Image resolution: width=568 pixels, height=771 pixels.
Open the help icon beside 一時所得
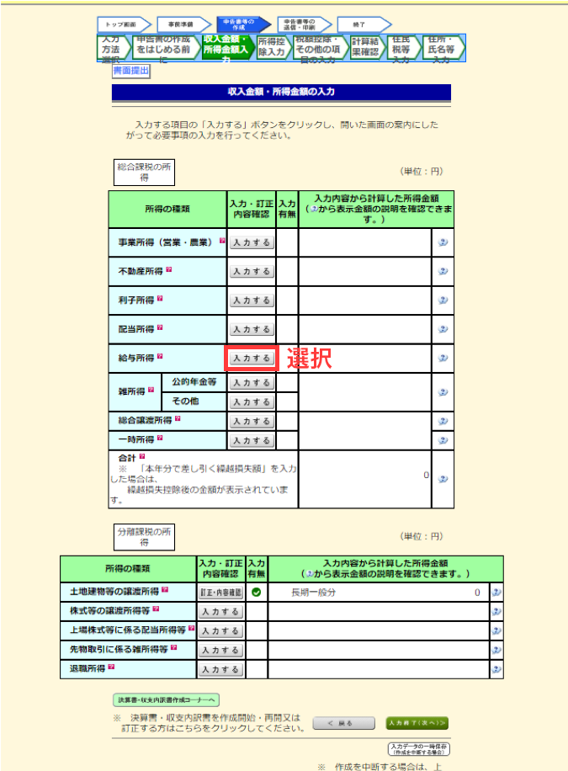tap(160, 439)
